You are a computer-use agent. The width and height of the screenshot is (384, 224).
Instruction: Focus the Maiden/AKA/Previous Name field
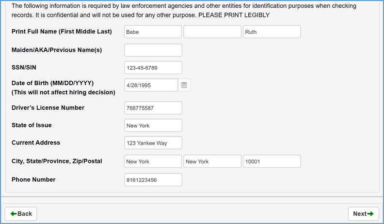pyautogui.click(x=153, y=50)
